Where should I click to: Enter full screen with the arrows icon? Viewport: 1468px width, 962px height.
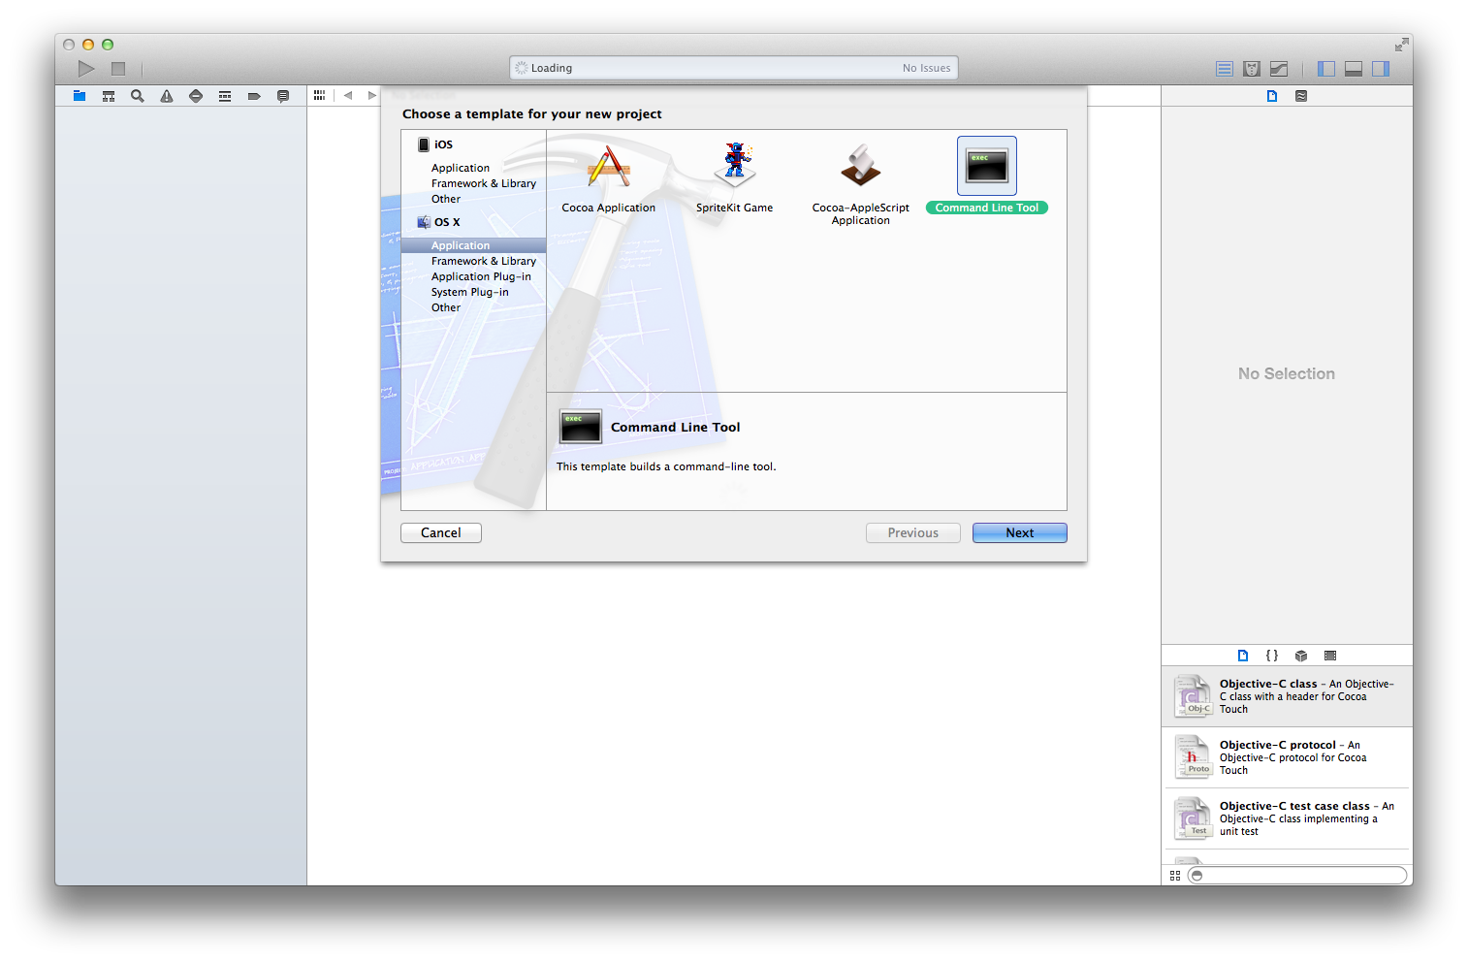(1402, 45)
